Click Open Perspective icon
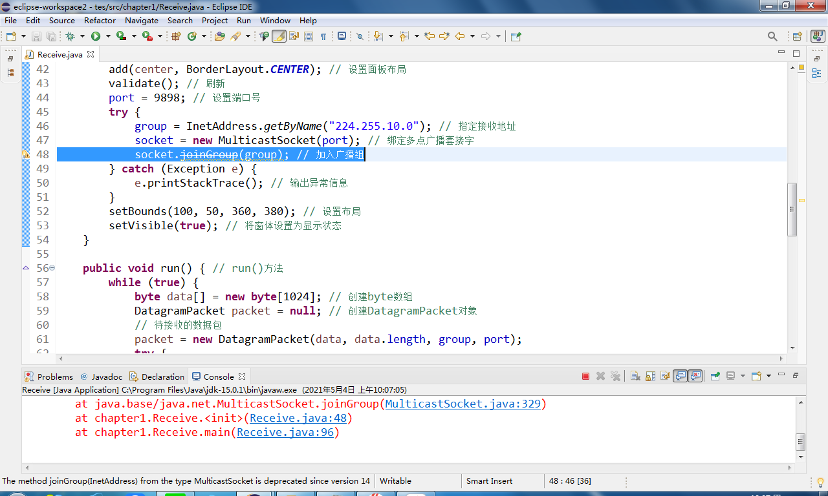Viewport: 828px width, 496px height. pos(797,36)
